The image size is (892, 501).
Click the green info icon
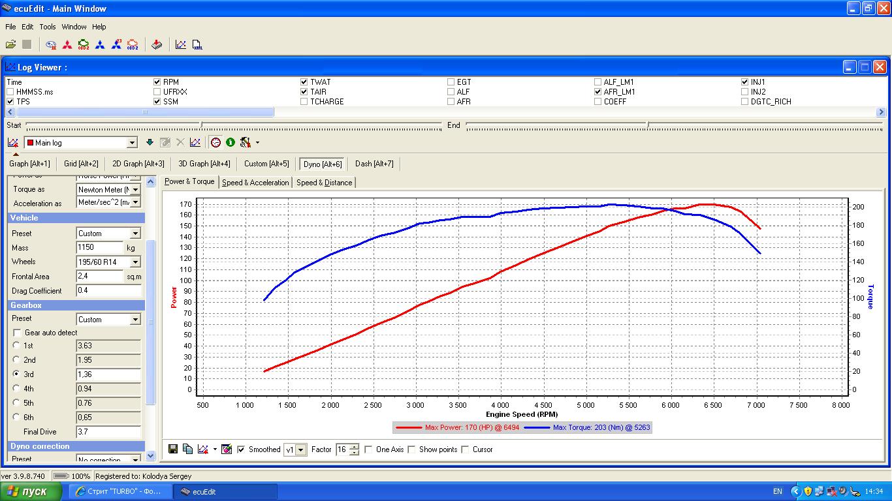231,142
